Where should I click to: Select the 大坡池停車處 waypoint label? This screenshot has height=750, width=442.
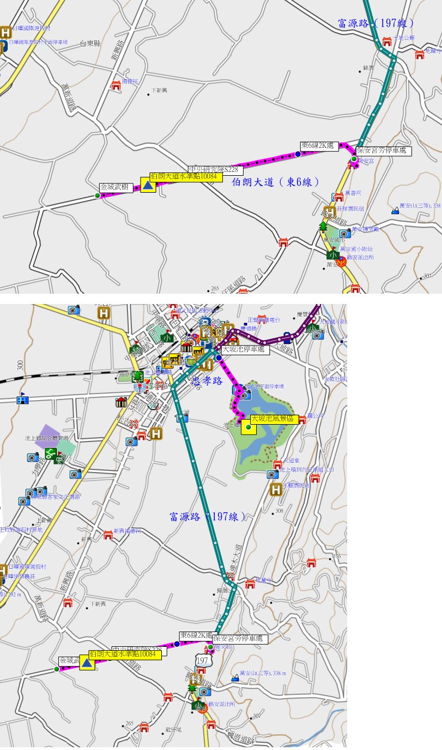pyautogui.click(x=245, y=349)
